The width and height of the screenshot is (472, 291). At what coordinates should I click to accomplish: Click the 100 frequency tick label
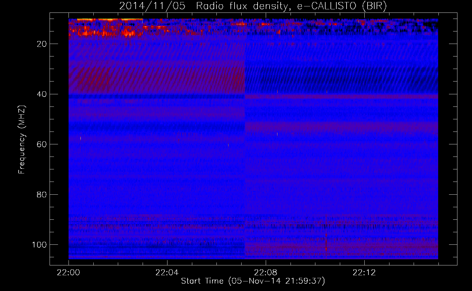pos(39,245)
